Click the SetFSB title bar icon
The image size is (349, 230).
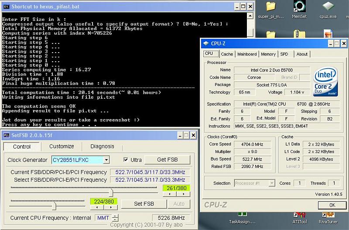[7, 135]
